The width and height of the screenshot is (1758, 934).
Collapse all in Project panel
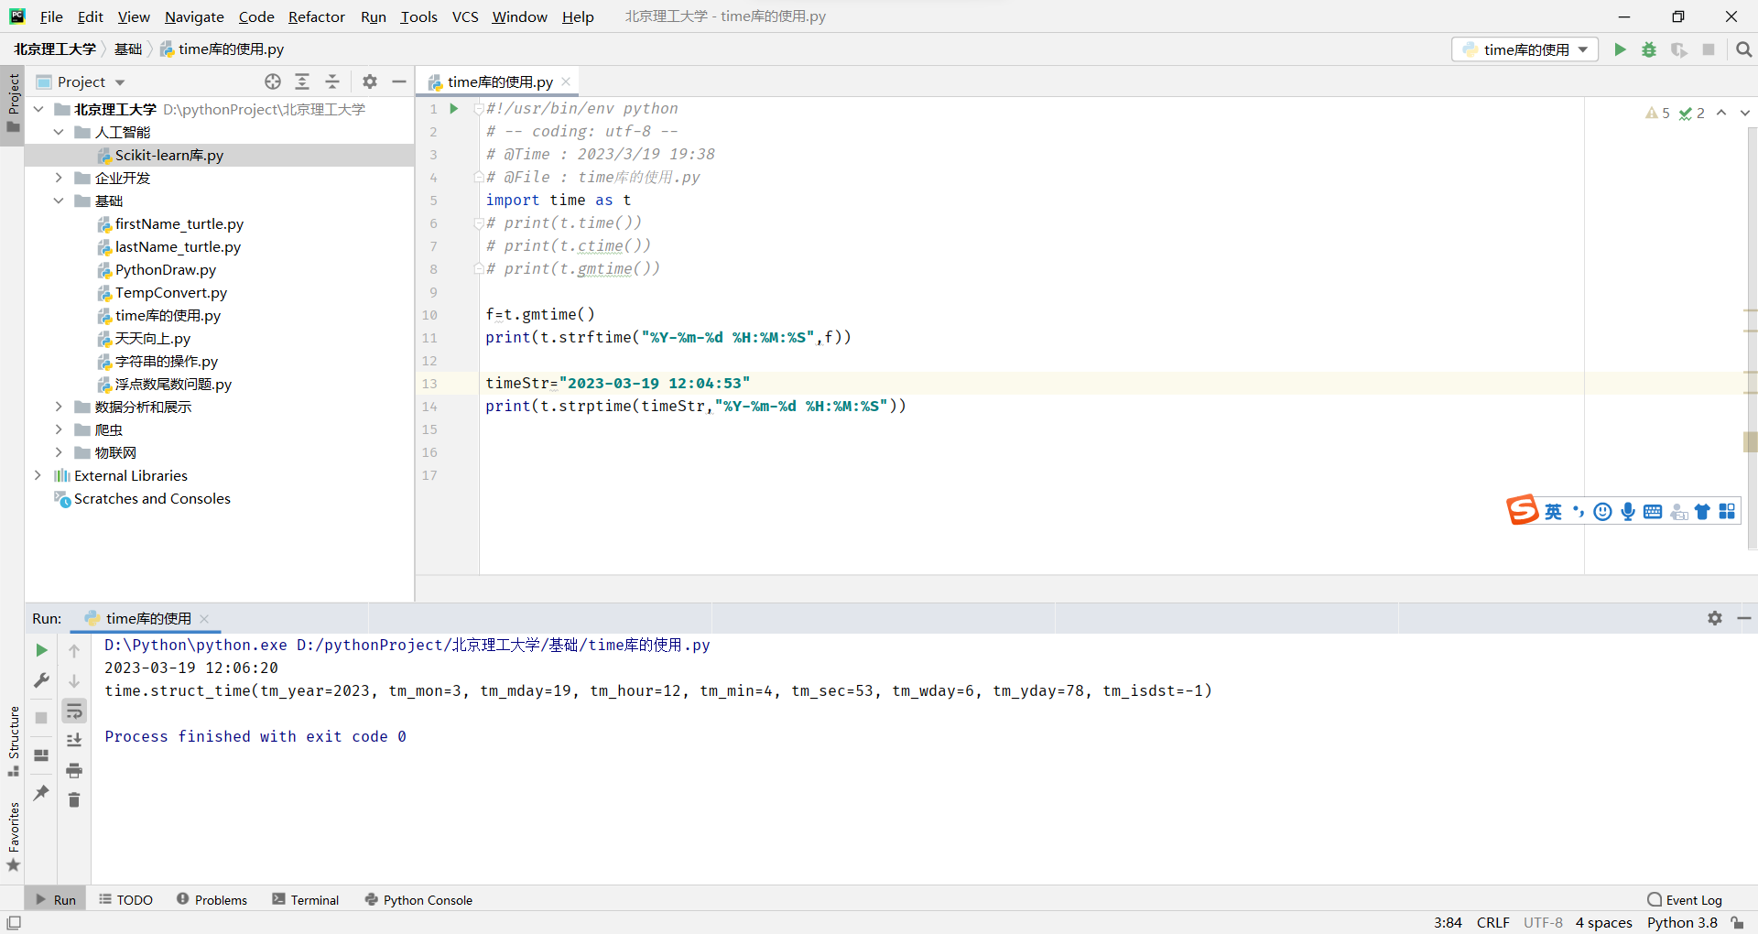click(332, 81)
